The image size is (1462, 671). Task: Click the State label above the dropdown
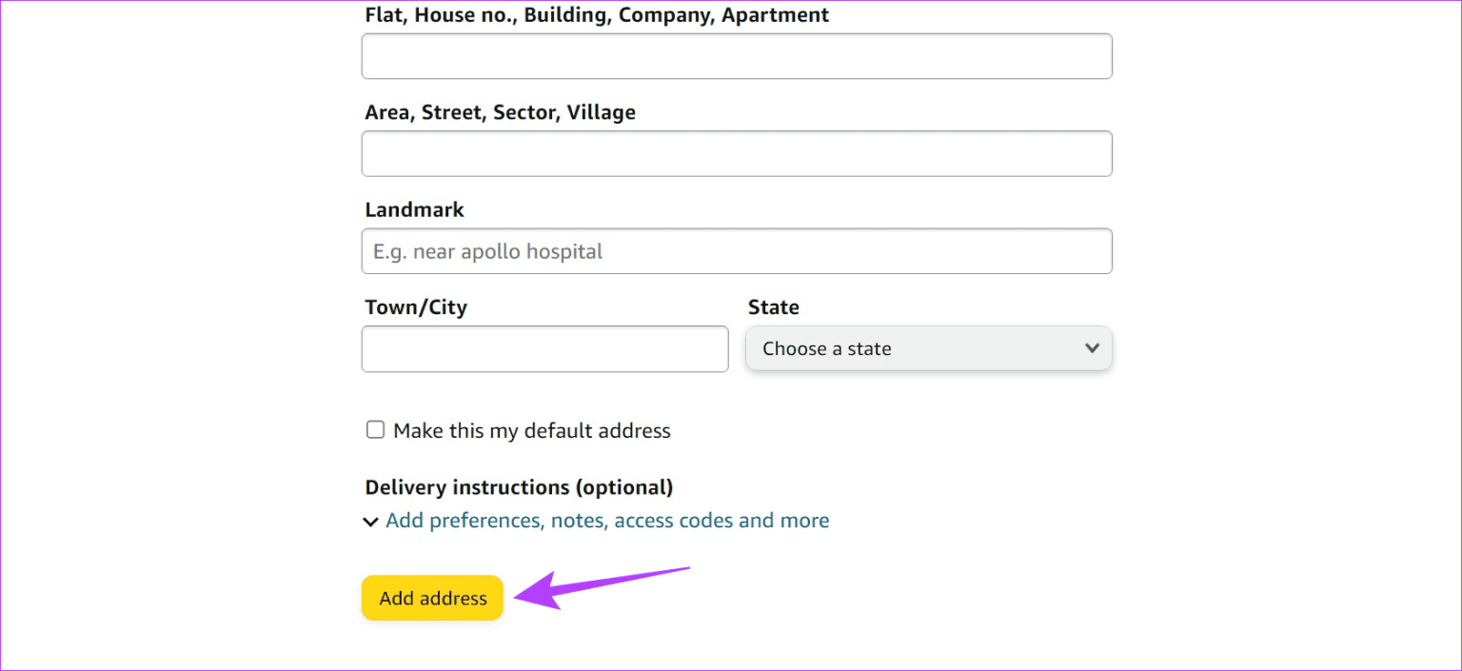click(x=773, y=306)
